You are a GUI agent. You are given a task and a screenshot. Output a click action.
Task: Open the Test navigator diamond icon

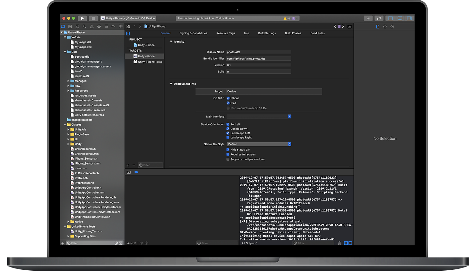coord(99,26)
